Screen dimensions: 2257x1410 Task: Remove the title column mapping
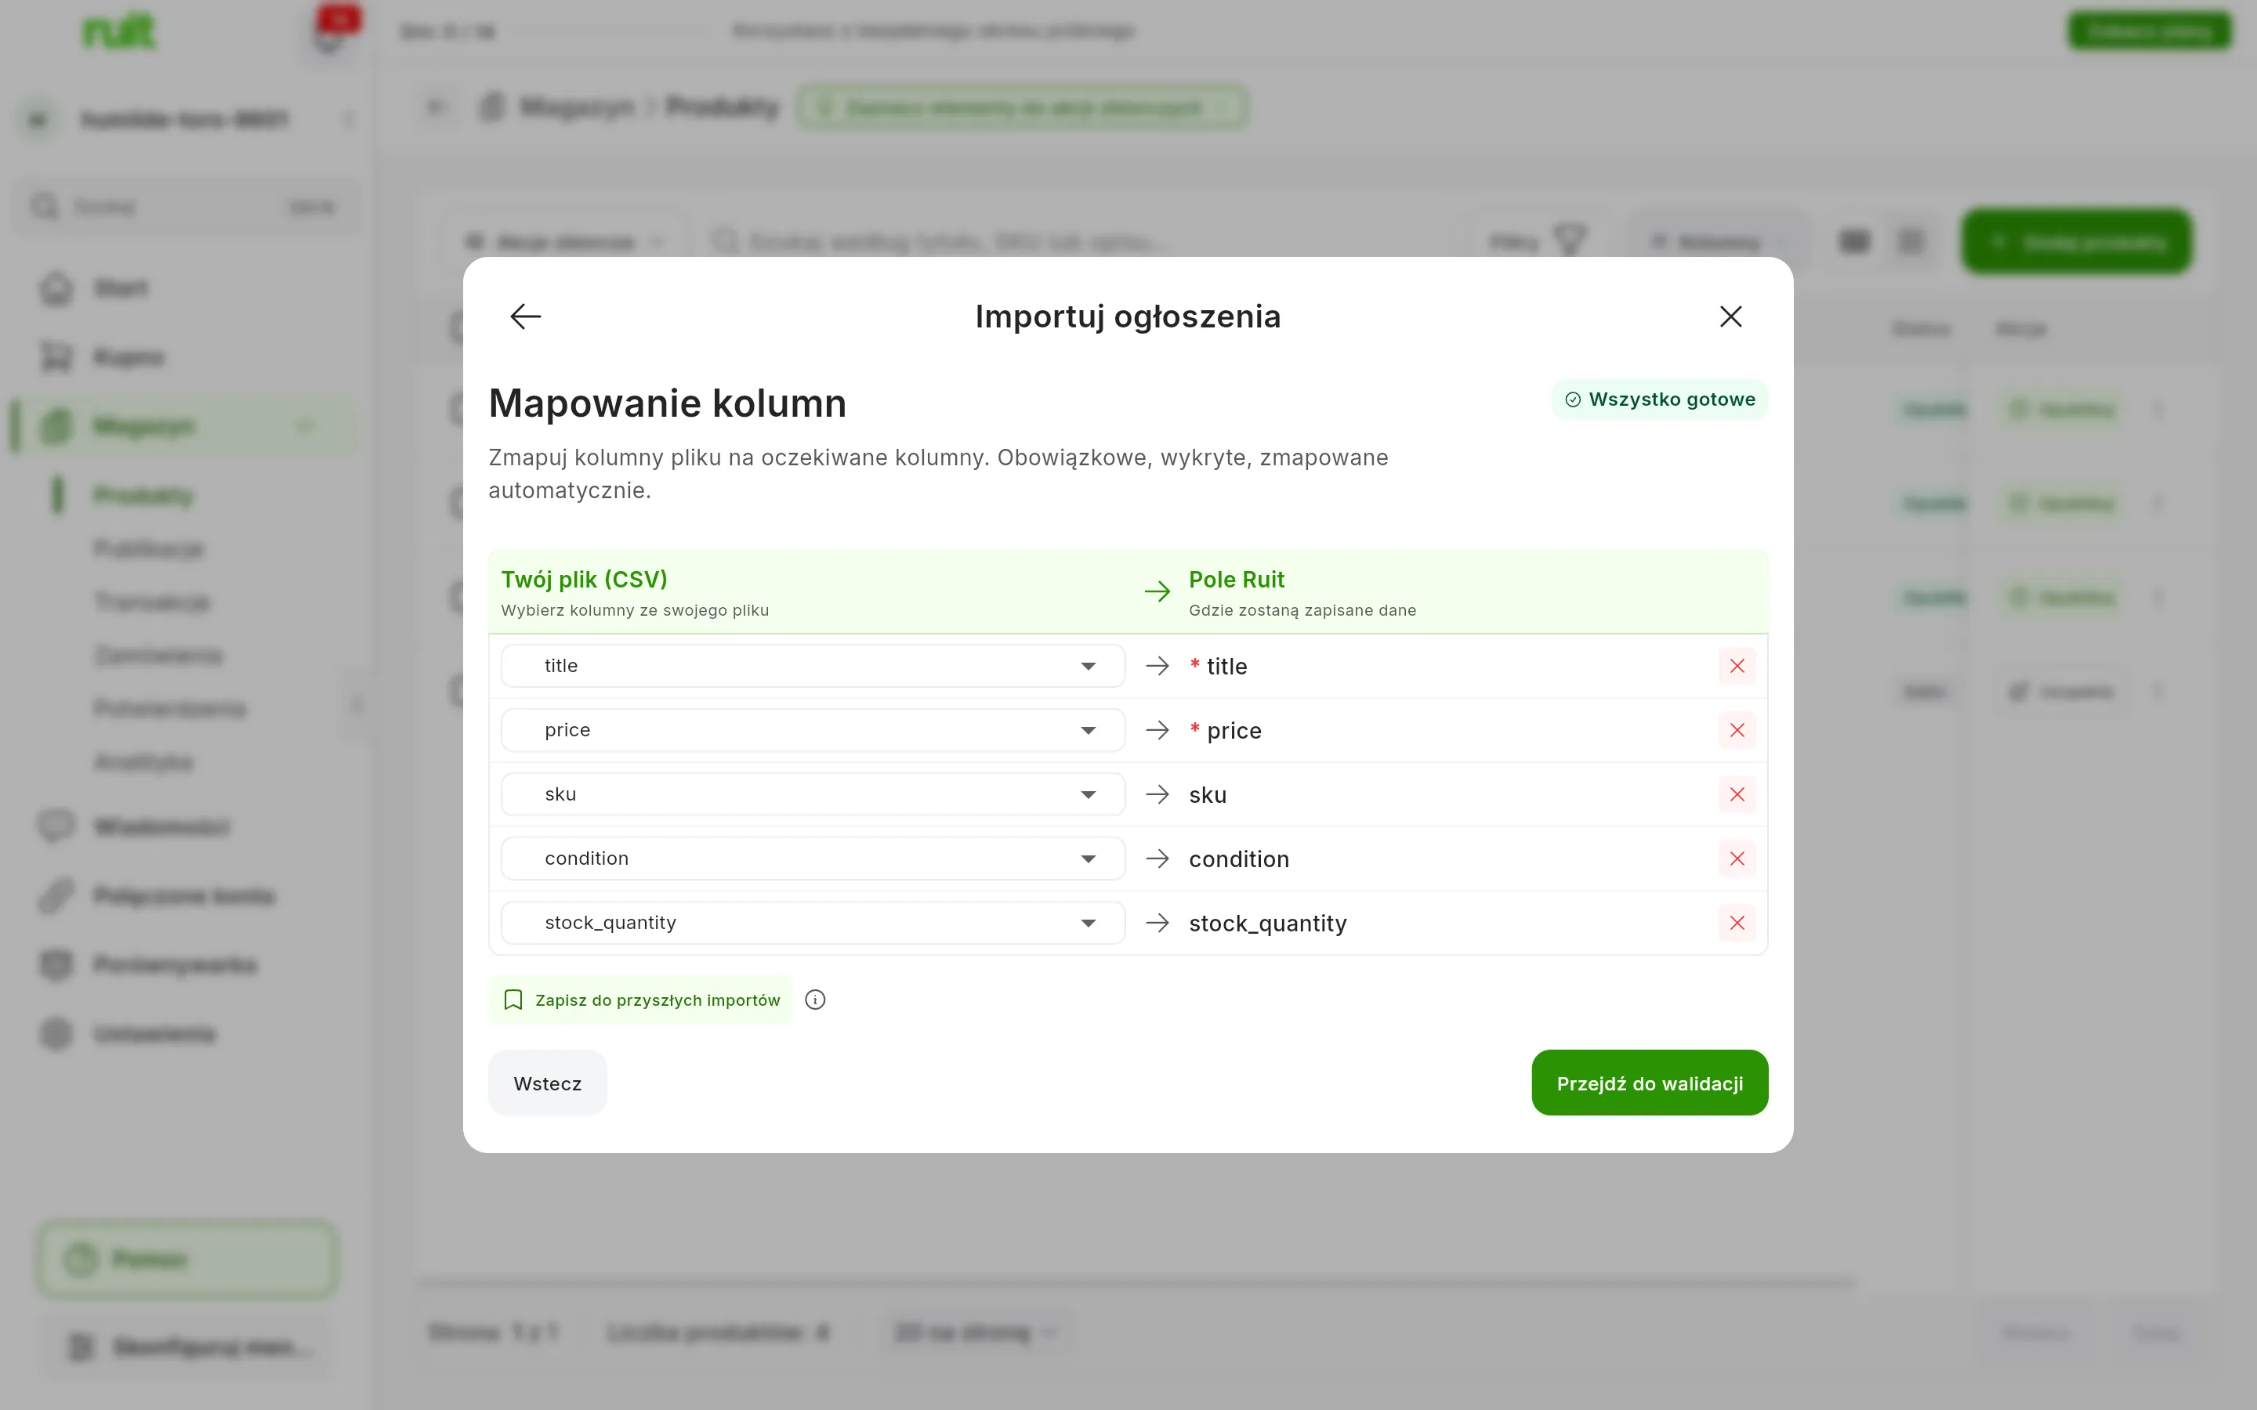(x=1737, y=666)
